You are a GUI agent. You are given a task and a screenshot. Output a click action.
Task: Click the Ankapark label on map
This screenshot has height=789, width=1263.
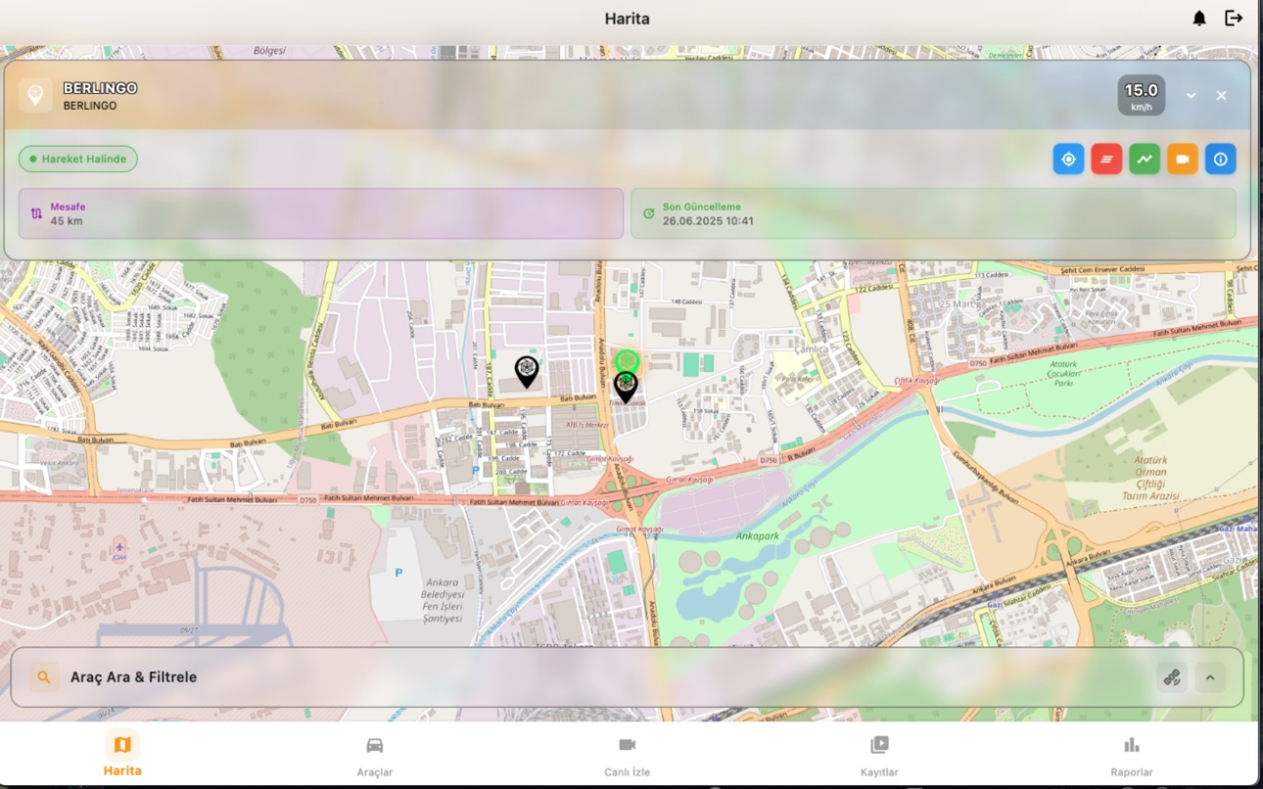760,535
